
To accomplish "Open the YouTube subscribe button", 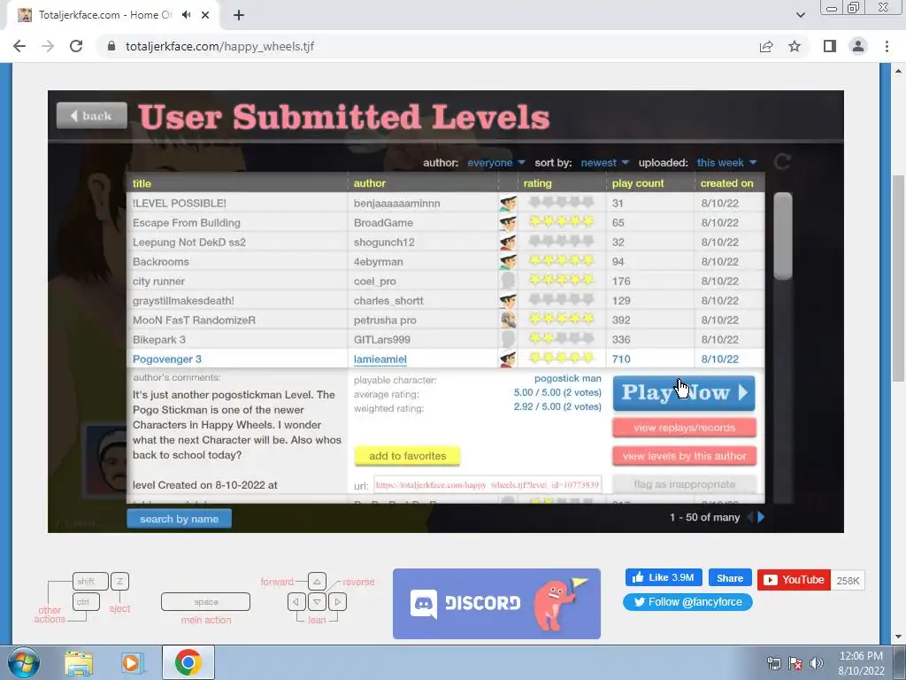I will pos(794,580).
